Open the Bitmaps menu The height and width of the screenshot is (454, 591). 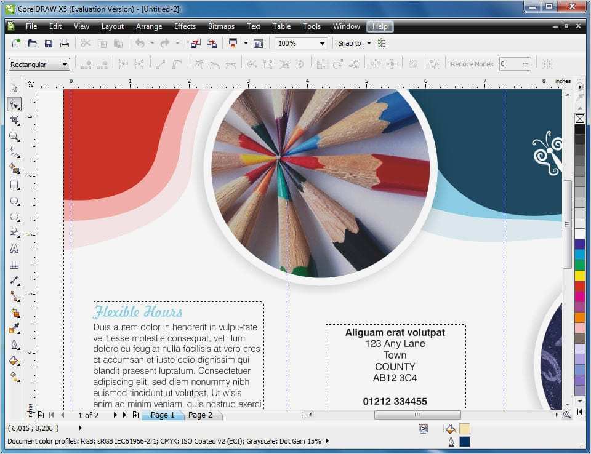point(221,26)
